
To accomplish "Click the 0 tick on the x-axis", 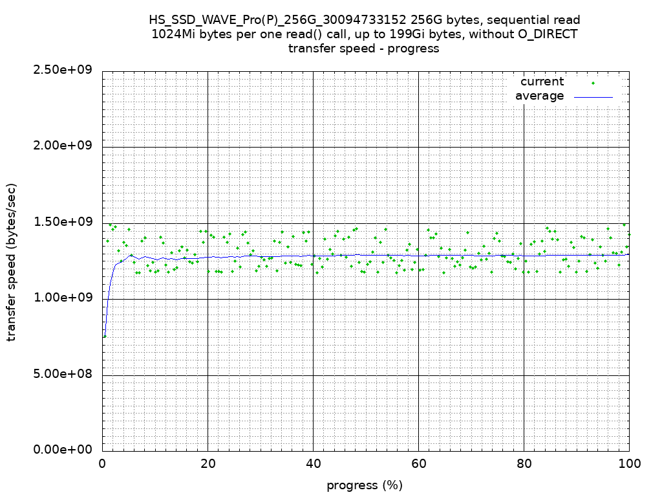I will pos(102,463).
